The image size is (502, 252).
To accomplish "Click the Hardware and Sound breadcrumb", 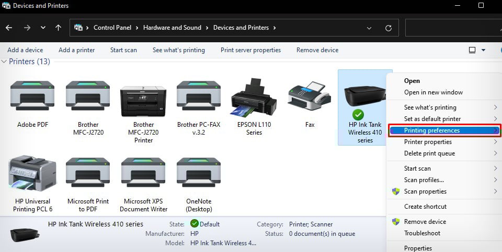I will tap(172, 28).
